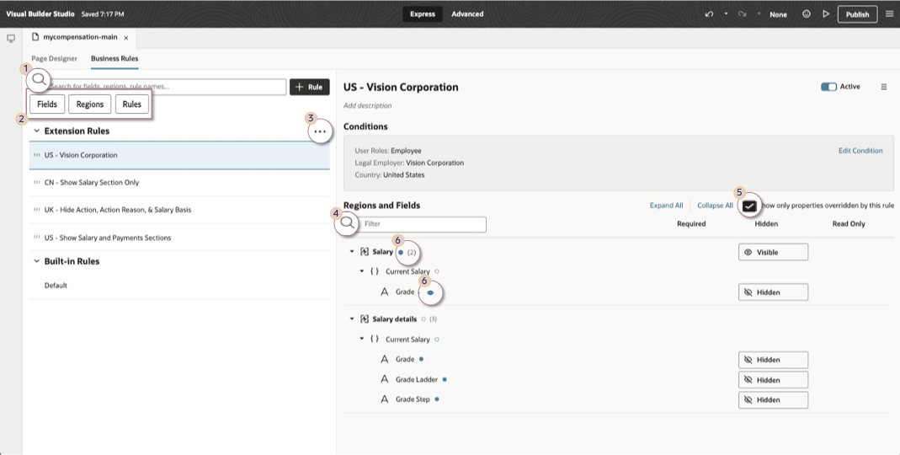Viewport: 900px width, 455px height.
Task: Select the UK - Hide Action rule
Action: coord(117,210)
